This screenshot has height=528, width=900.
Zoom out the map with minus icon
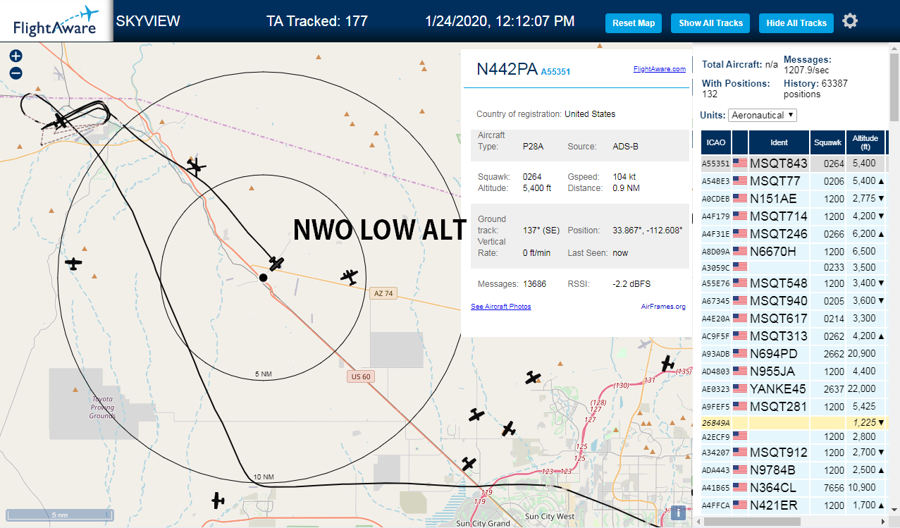coord(16,73)
